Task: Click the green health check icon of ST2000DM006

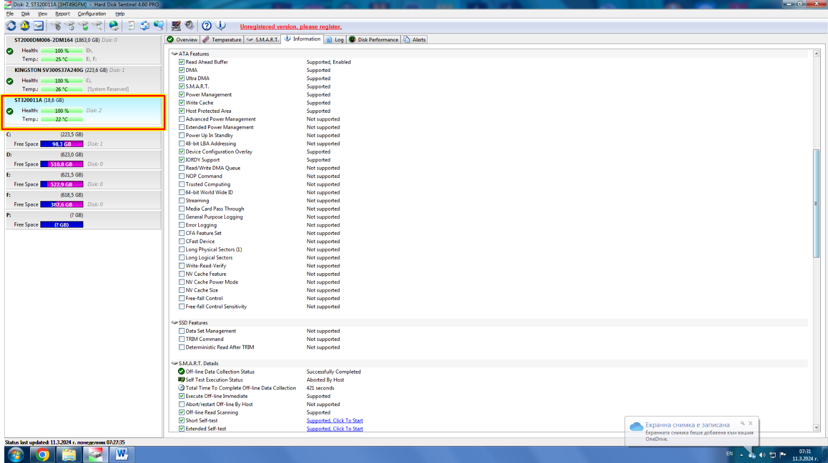Action: tap(10, 51)
